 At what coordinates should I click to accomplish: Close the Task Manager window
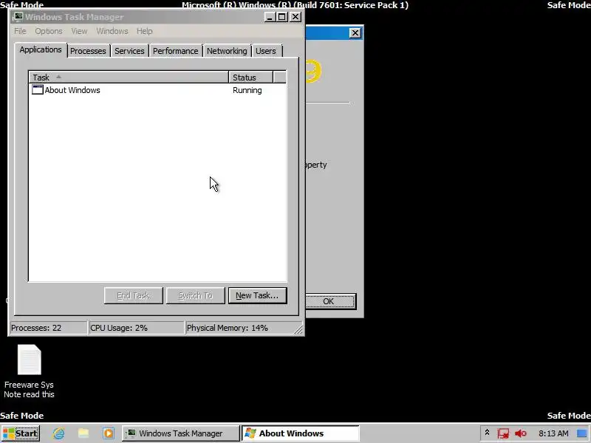click(295, 17)
